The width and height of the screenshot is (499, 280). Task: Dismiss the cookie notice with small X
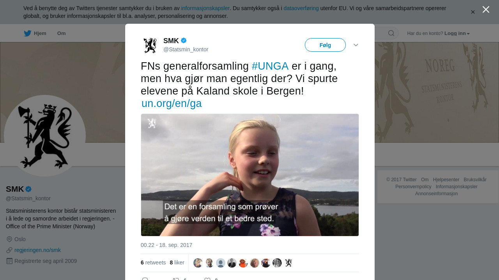coord(473,12)
